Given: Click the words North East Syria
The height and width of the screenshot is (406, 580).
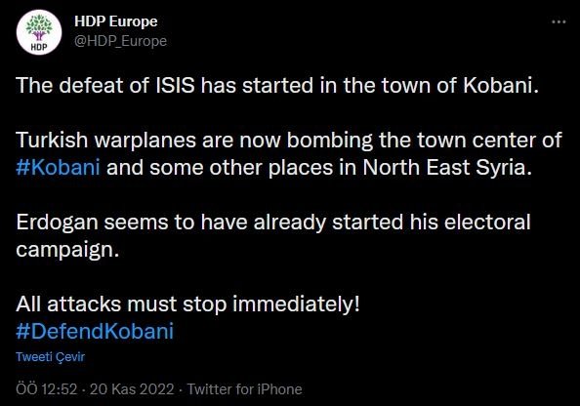Looking at the screenshot, I should 447,168.
